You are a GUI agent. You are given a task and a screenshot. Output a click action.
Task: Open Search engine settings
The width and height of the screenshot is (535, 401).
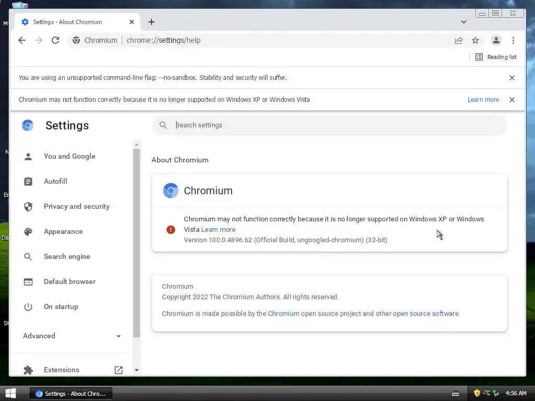coord(67,256)
